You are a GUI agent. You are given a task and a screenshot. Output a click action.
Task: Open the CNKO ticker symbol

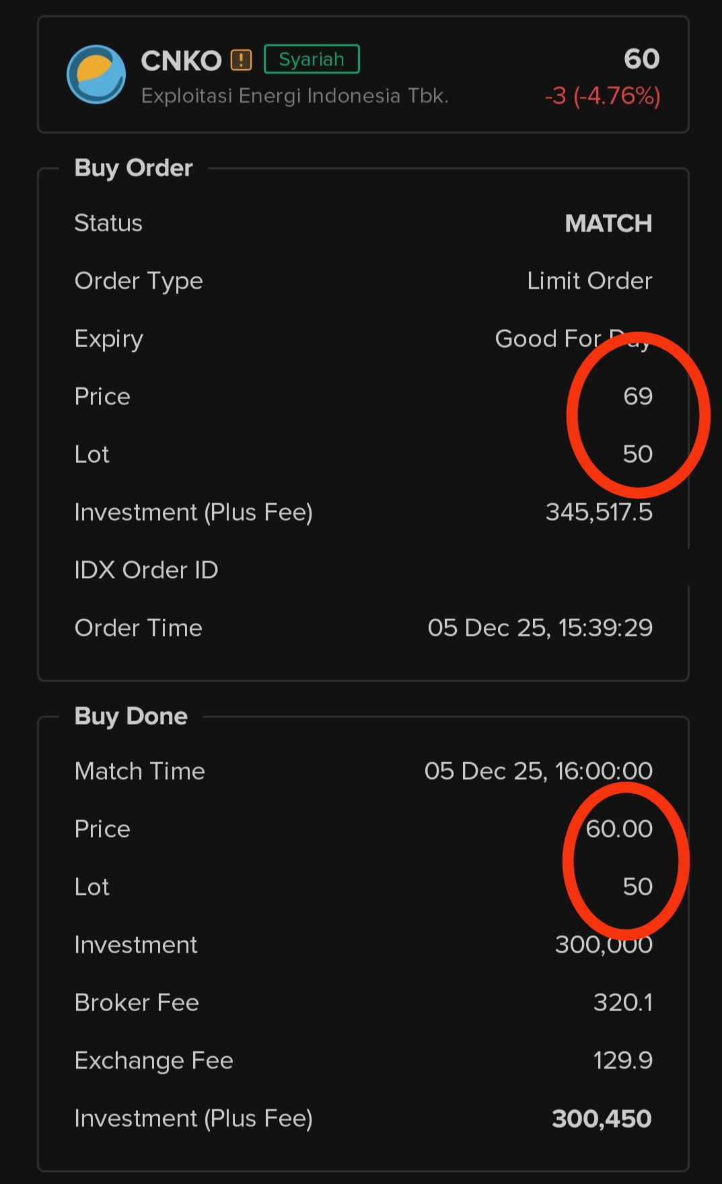pos(181,61)
